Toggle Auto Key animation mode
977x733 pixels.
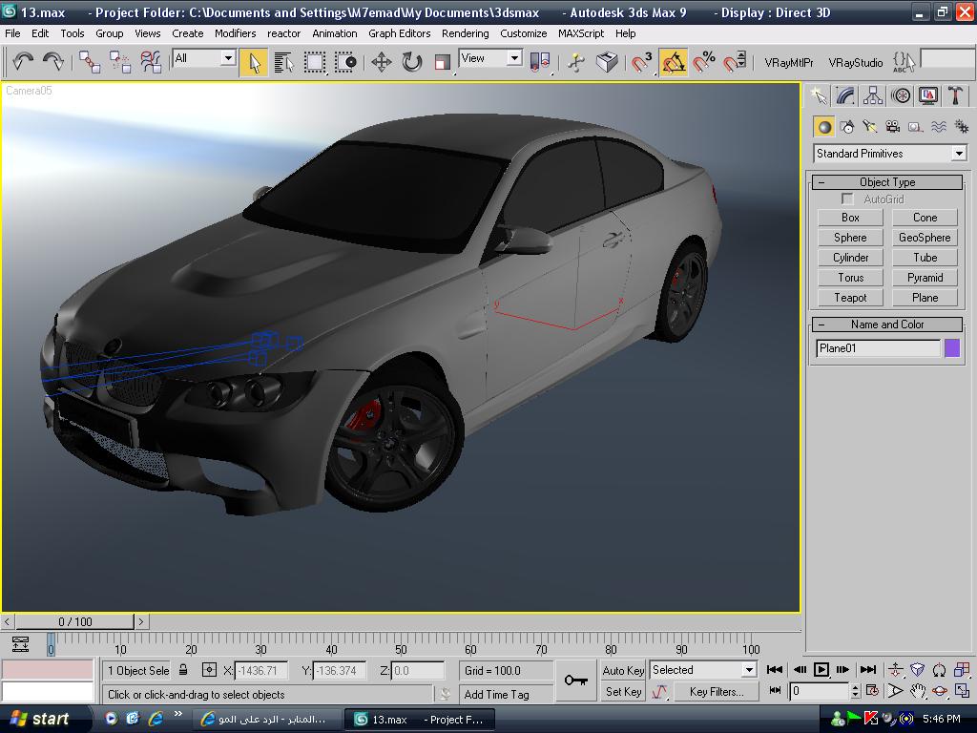coord(623,671)
